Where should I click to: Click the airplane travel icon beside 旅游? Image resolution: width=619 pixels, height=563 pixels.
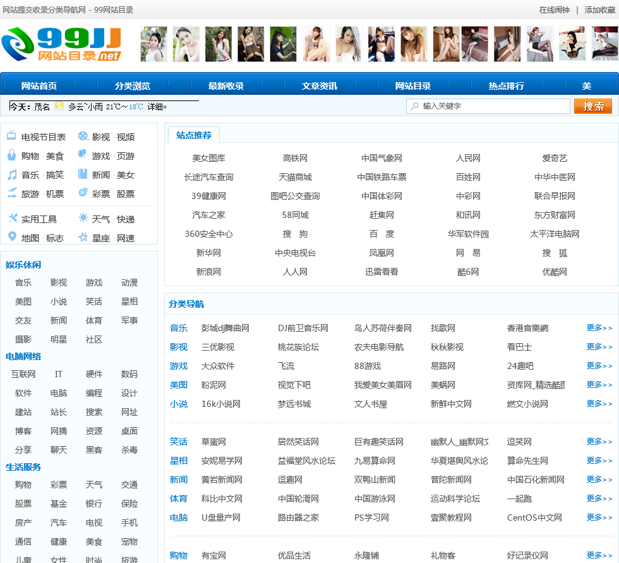(12, 193)
